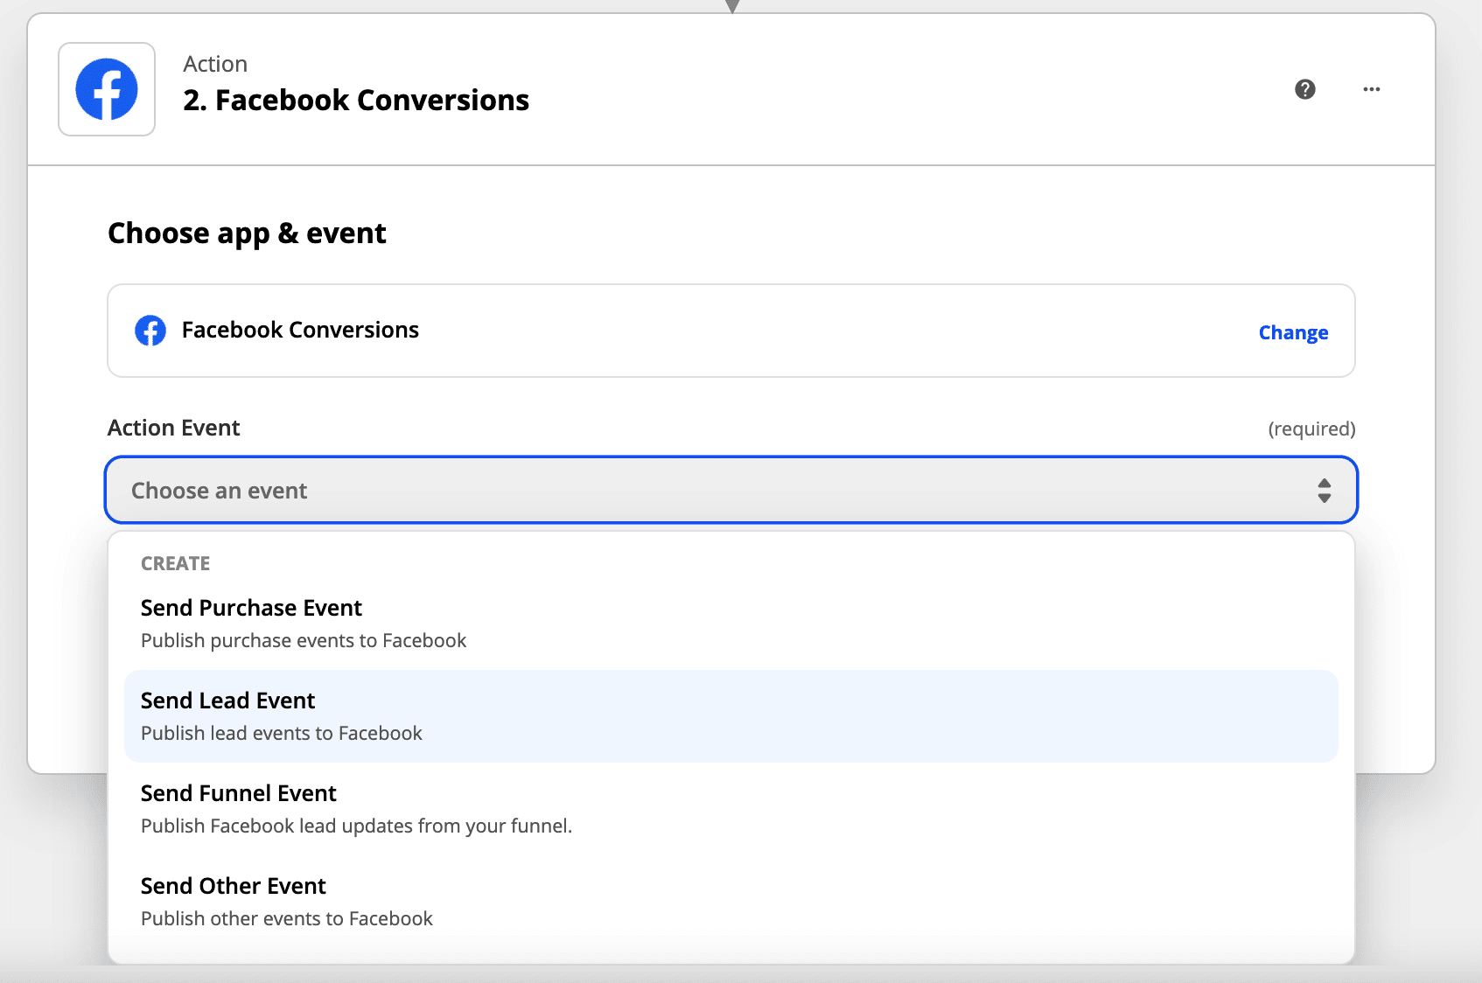Image resolution: width=1482 pixels, height=983 pixels.
Task: Click the small Facebook icon beside Facebook Conversions
Action: [x=150, y=331]
